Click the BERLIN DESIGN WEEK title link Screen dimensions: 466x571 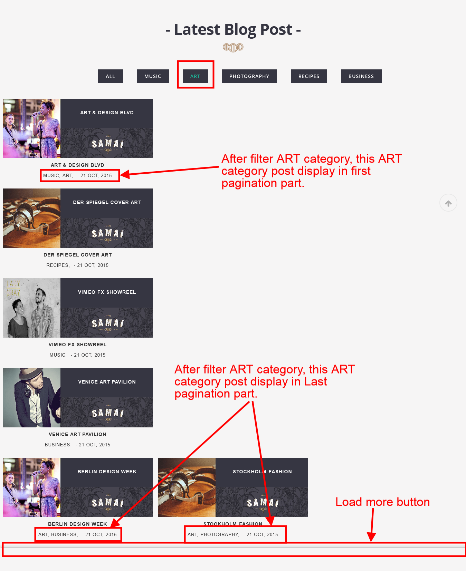coord(77,524)
